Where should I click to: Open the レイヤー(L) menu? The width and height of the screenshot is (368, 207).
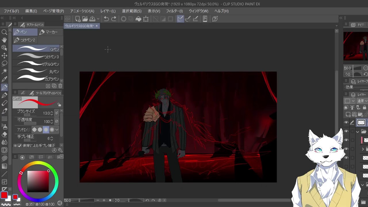pos(108,11)
